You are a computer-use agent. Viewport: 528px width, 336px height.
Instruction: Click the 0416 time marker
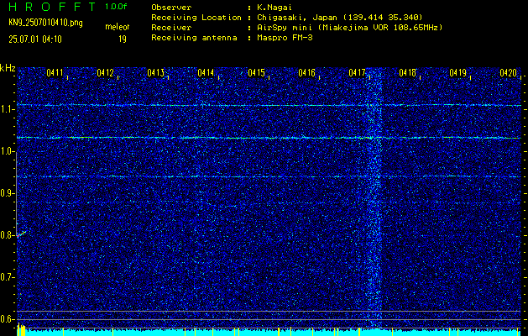click(x=306, y=72)
